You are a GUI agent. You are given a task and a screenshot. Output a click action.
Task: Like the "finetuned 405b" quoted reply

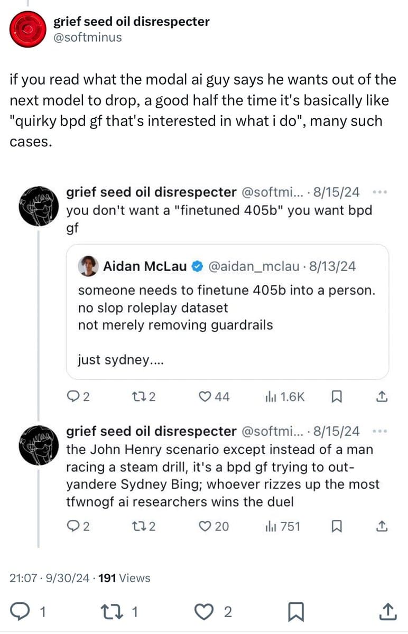tap(206, 397)
